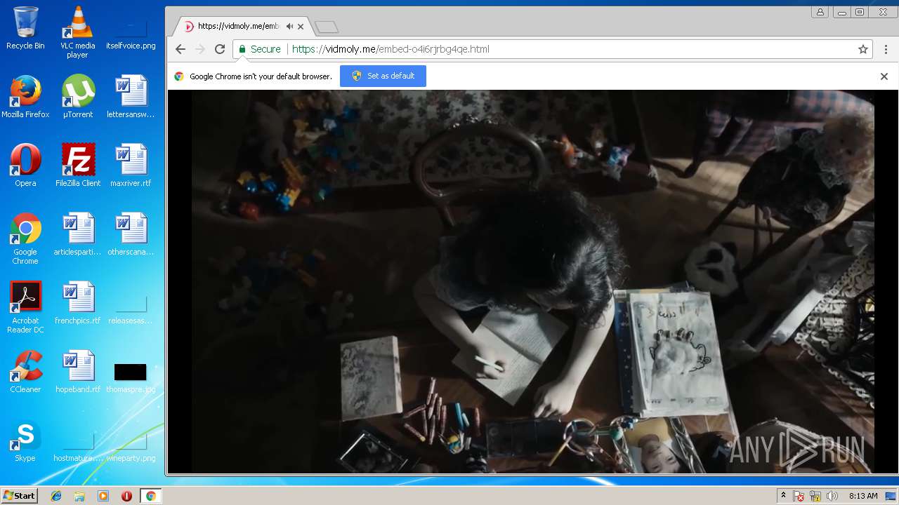899x505 pixels.
Task: Click the Set as default button
Action: [383, 76]
